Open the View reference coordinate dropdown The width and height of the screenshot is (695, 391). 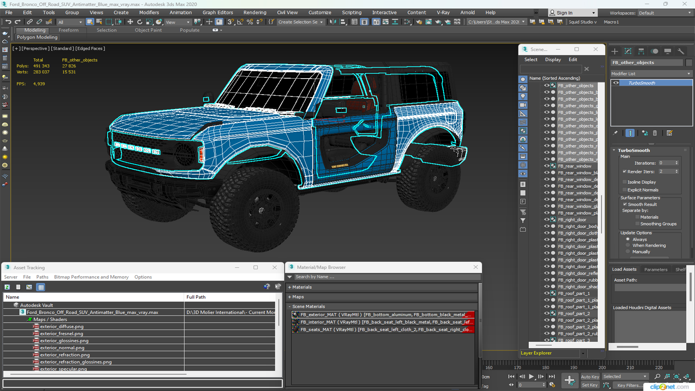[x=177, y=22]
